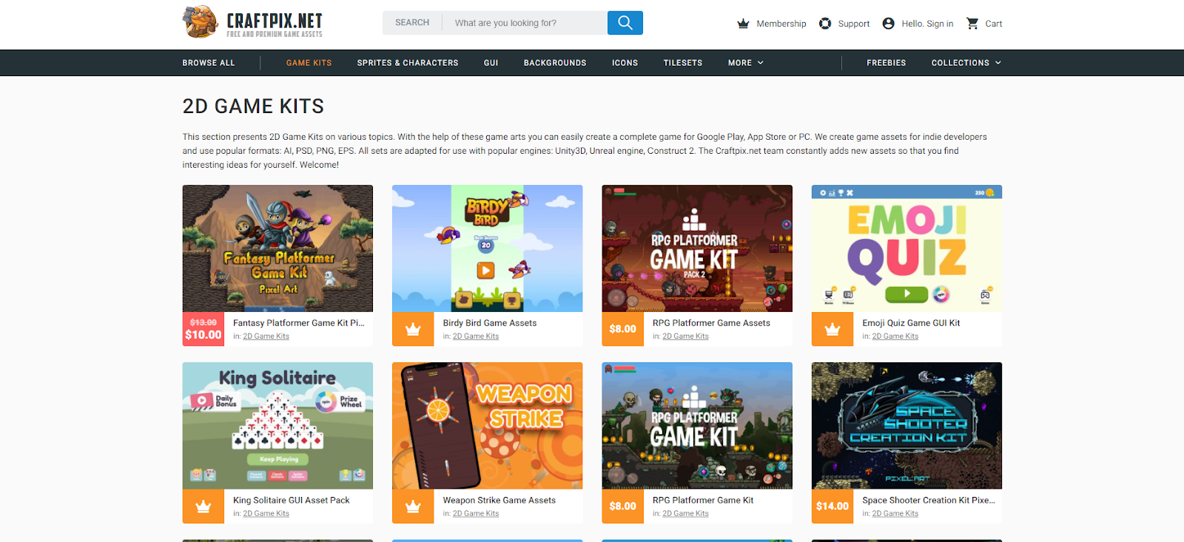The height and width of the screenshot is (542, 1184).
Task: Open the RPG Platformer Game Kit Pack 2 thumbnail
Action: coord(697,248)
